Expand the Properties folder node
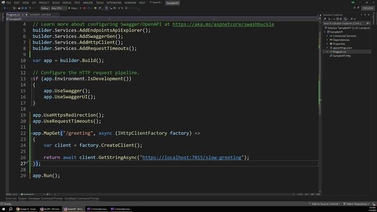This screenshot has width=377, height=212. (x=327, y=44)
